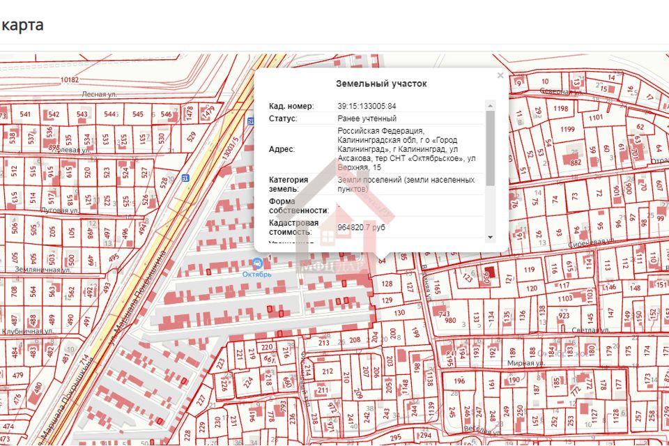Click the Ранее учтенный status value
669x446 pixels.
pyautogui.click(x=367, y=118)
